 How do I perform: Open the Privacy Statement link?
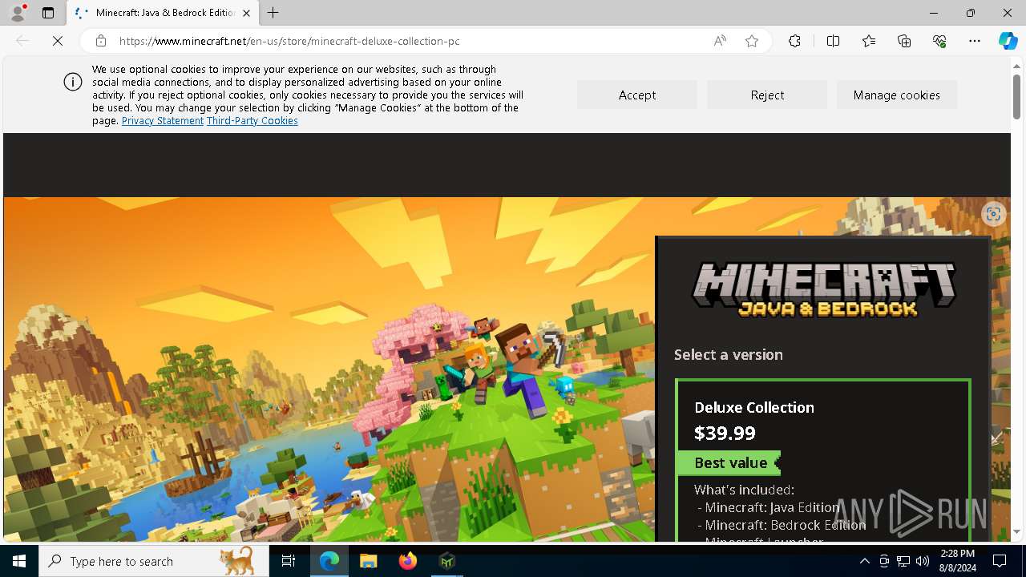pos(163,121)
